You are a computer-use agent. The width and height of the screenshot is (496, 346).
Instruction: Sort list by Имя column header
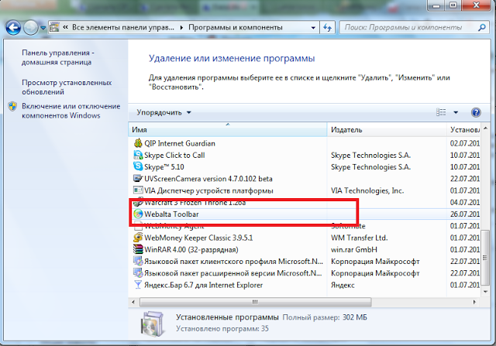(227, 130)
